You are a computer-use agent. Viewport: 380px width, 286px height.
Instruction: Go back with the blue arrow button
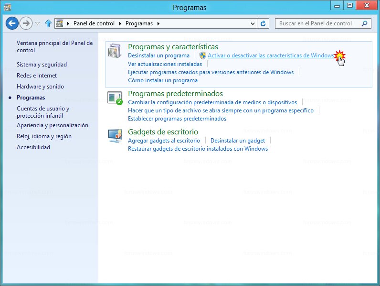tap(12, 23)
